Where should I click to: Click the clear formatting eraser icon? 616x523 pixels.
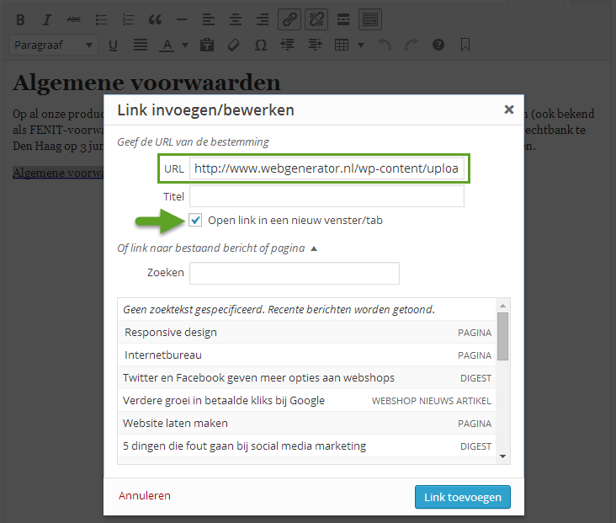tap(234, 45)
